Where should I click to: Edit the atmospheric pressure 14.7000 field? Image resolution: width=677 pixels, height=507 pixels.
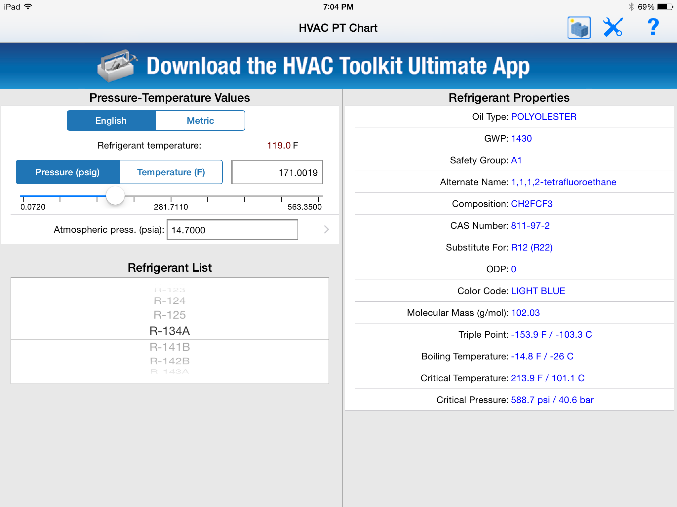(x=232, y=230)
